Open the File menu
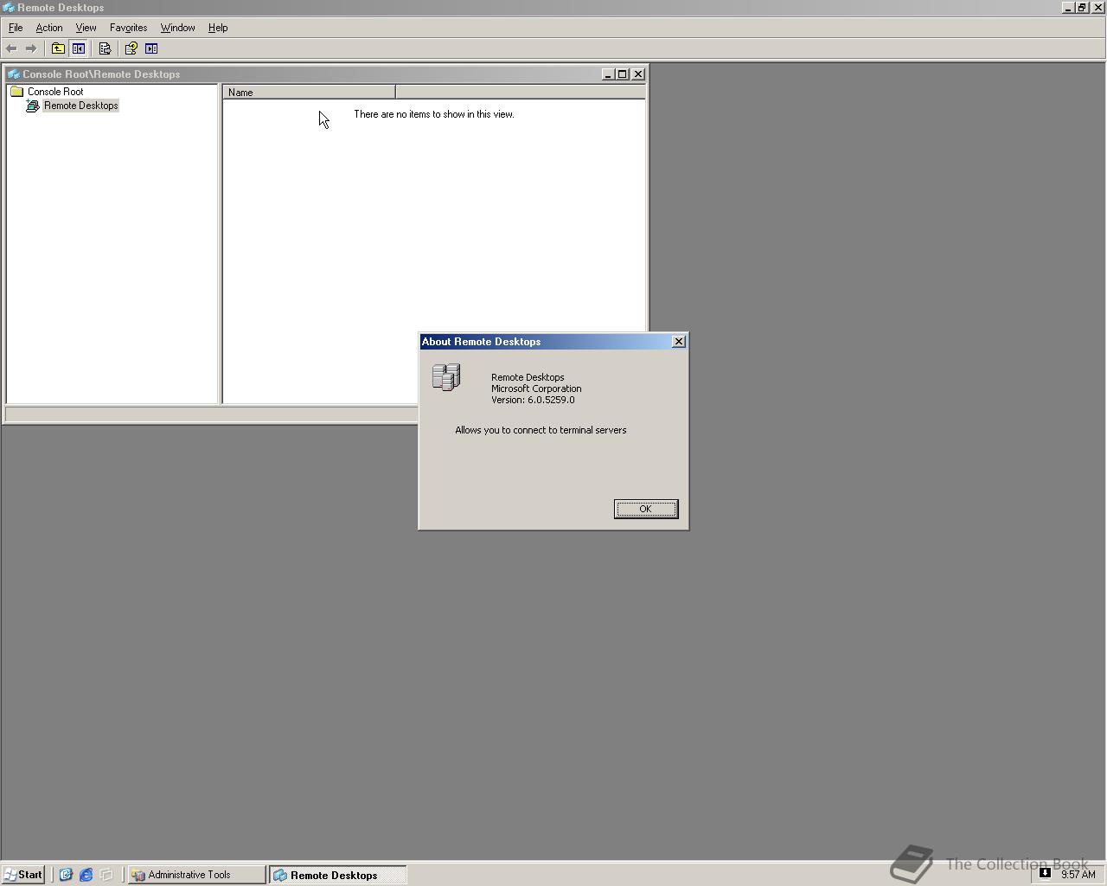 coord(16,28)
